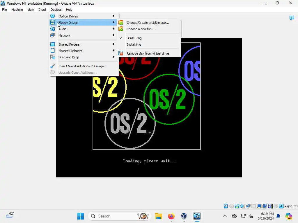Viewport: 298px width, 223px height.
Task: Open VirtualBox Manager from the taskbar
Action: 184,216
